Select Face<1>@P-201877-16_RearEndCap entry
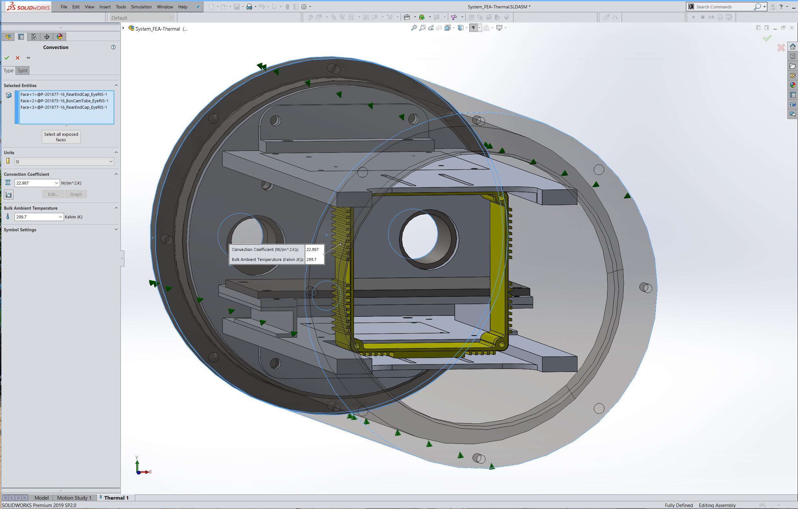Image resolution: width=798 pixels, height=509 pixels. (64, 95)
